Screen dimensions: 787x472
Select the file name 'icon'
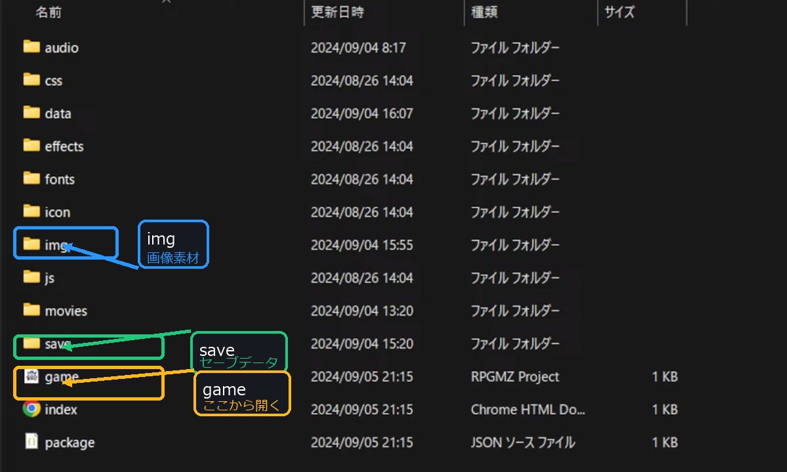tap(58, 212)
